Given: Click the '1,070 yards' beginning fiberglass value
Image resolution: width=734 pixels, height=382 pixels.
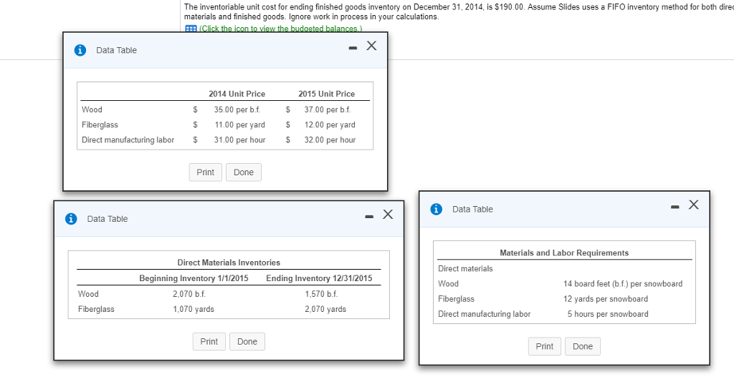Looking at the screenshot, I should click(194, 309).
